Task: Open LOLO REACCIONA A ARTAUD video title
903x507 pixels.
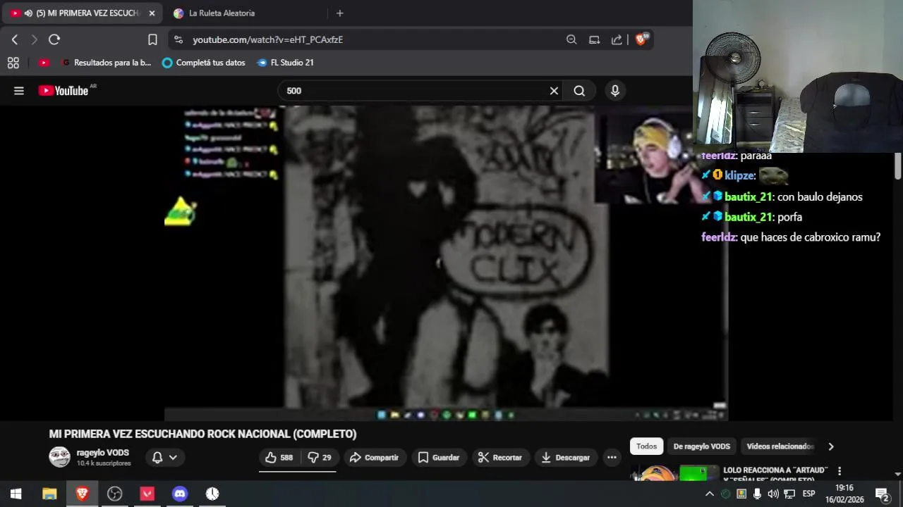Action: (775, 474)
